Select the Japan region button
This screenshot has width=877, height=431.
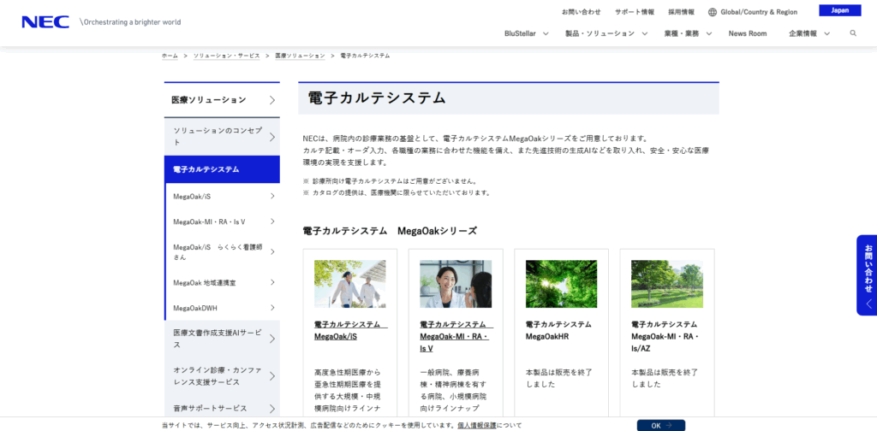(x=839, y=10)
